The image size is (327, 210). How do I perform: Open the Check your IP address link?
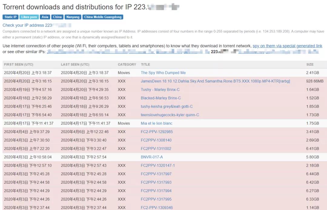(27, 25)
